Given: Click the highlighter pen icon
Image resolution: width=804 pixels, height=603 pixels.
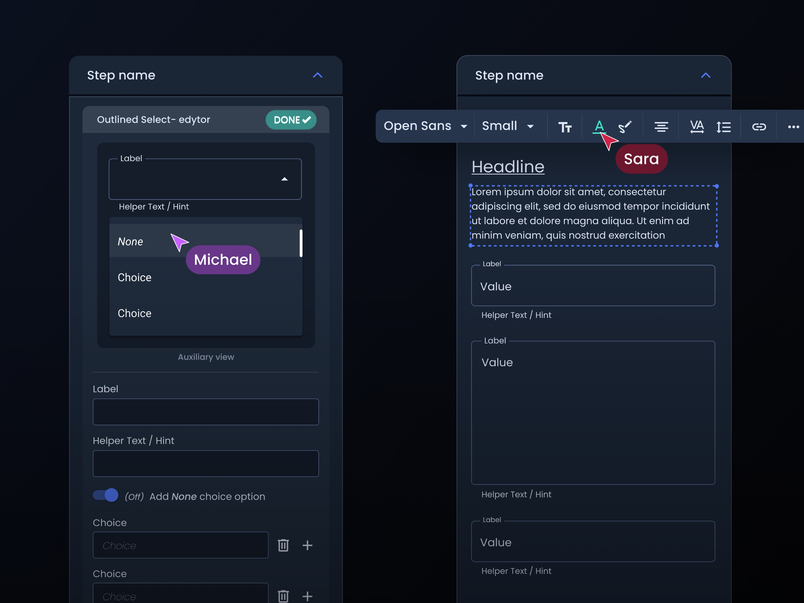Looking at the screenshot, I should 625,127.
